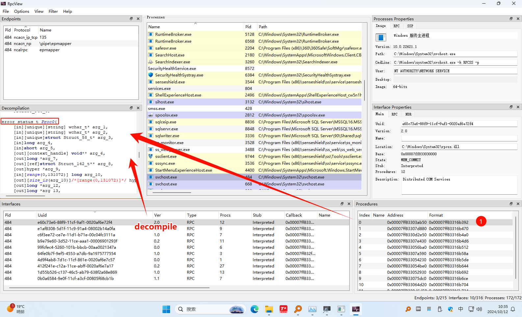Sort processes by the Name column

154,27
